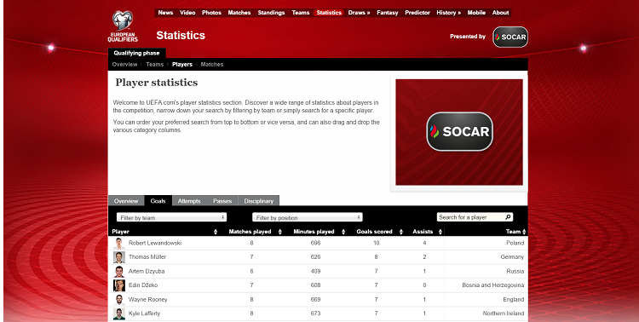The height and width of the screenshot is (322, 639).
Task: Click the Search for a player field
Action: click(x=470, y=217)
